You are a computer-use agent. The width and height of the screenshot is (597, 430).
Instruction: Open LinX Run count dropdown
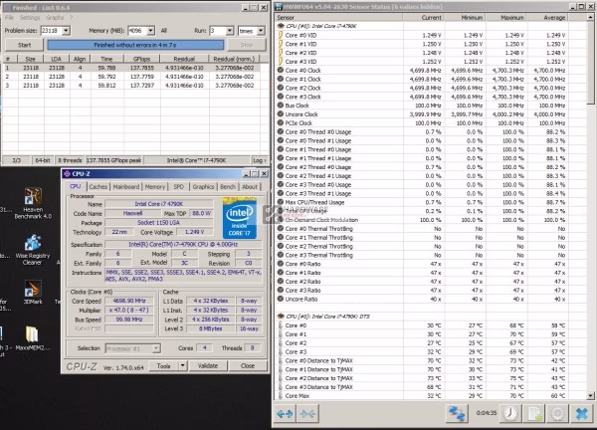tap(230, 31)
